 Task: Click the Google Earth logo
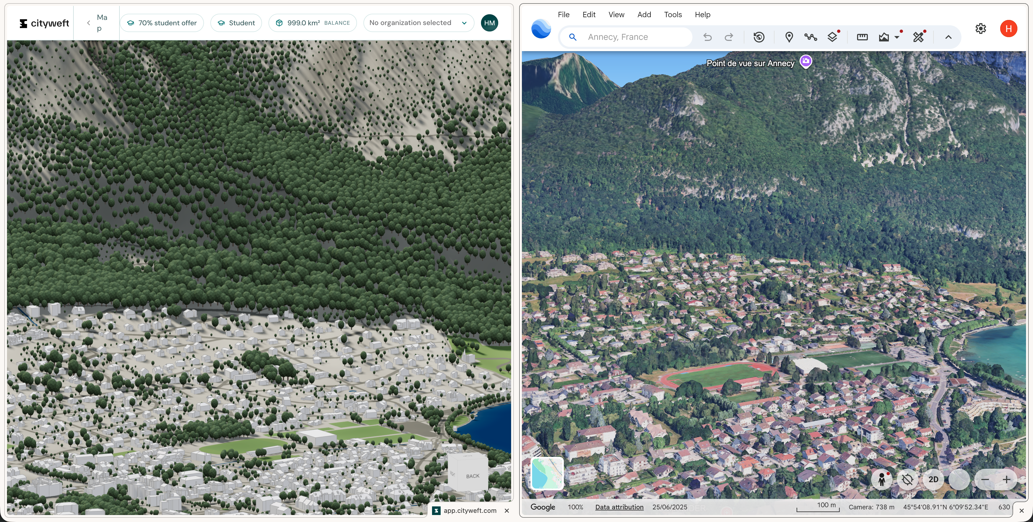point(541,29)
